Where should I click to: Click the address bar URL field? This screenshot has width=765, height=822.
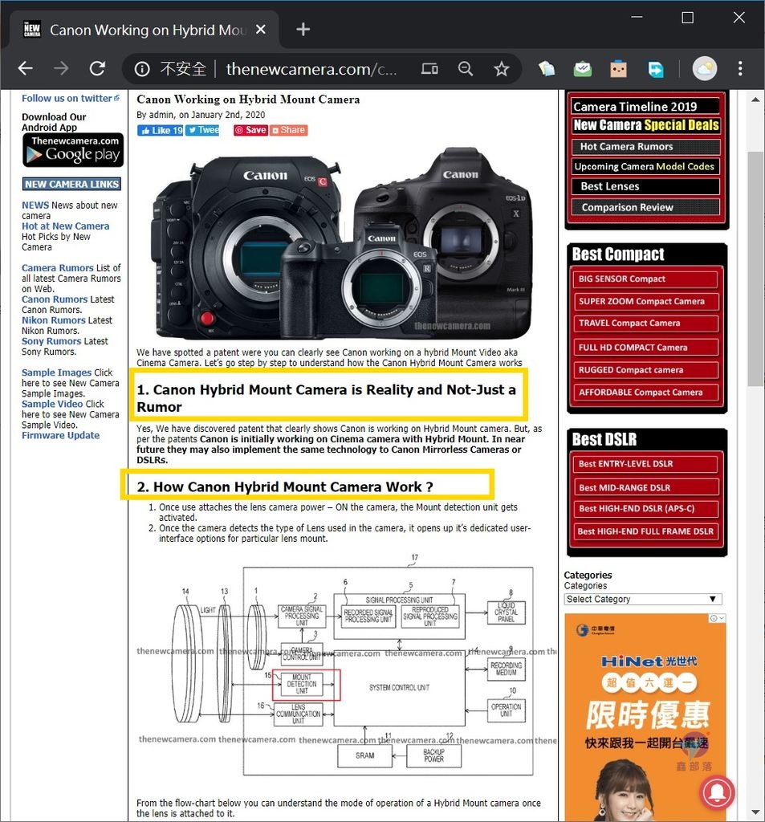311,69
